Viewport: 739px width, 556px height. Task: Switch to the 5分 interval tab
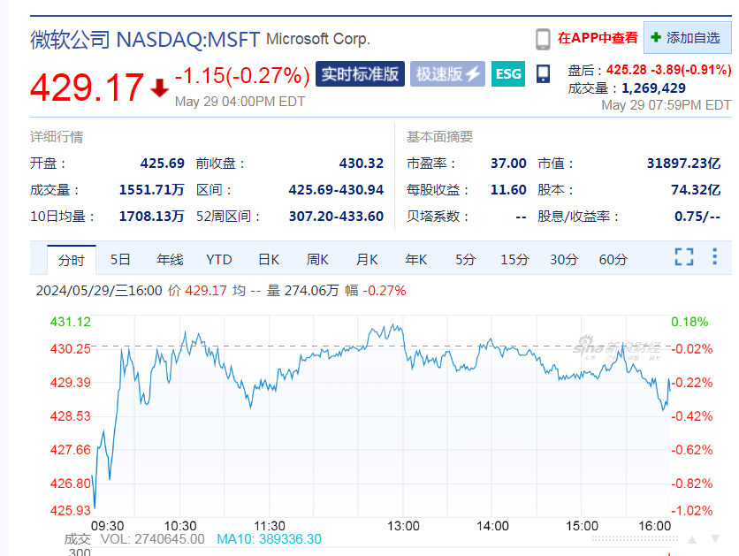(x=466, y=260)
